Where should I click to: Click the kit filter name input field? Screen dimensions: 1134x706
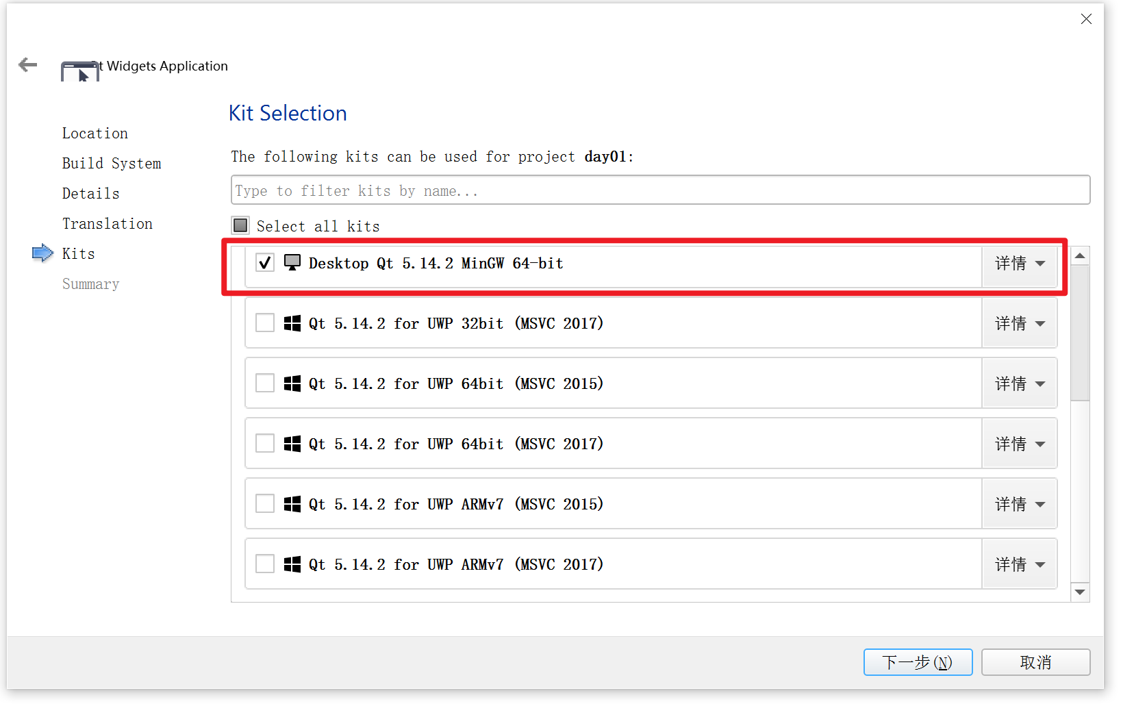[x=660, y=190]
